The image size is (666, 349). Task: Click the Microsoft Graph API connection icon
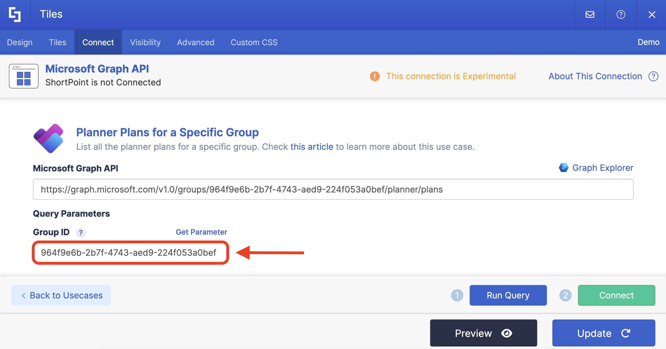(x=24, y=76)
